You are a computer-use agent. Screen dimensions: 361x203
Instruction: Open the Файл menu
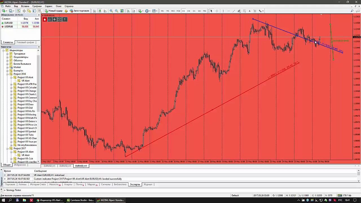8,6
